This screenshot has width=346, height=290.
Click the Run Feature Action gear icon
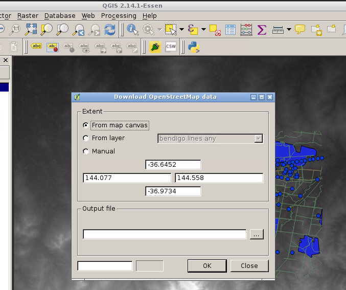coord(149,30)
